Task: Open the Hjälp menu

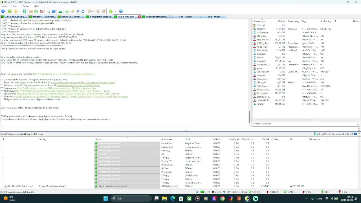Action: [x=37, y=6]
